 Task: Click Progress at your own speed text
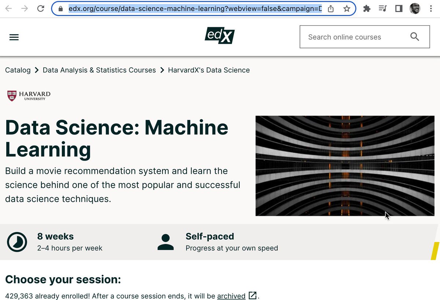232,248
